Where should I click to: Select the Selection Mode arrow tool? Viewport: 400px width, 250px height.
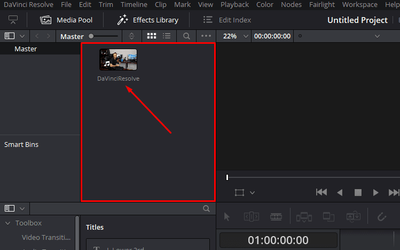point(227,217)
